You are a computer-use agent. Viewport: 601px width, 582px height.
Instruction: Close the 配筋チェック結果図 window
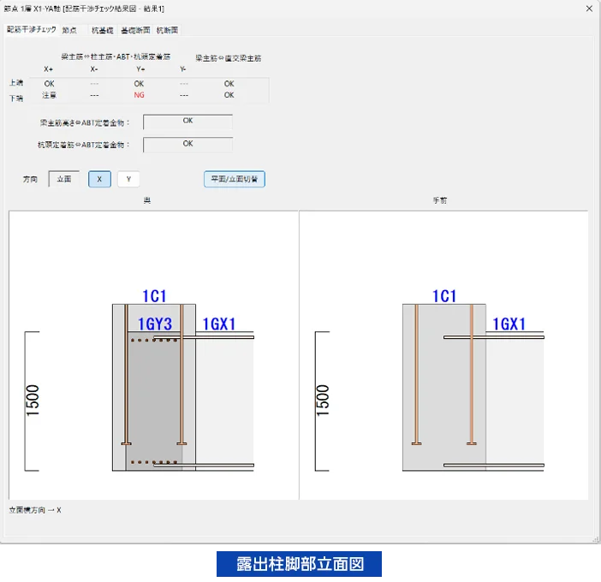(x=587, y=9)
